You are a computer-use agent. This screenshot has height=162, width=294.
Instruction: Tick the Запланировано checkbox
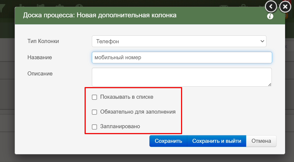tap(94, 127)
